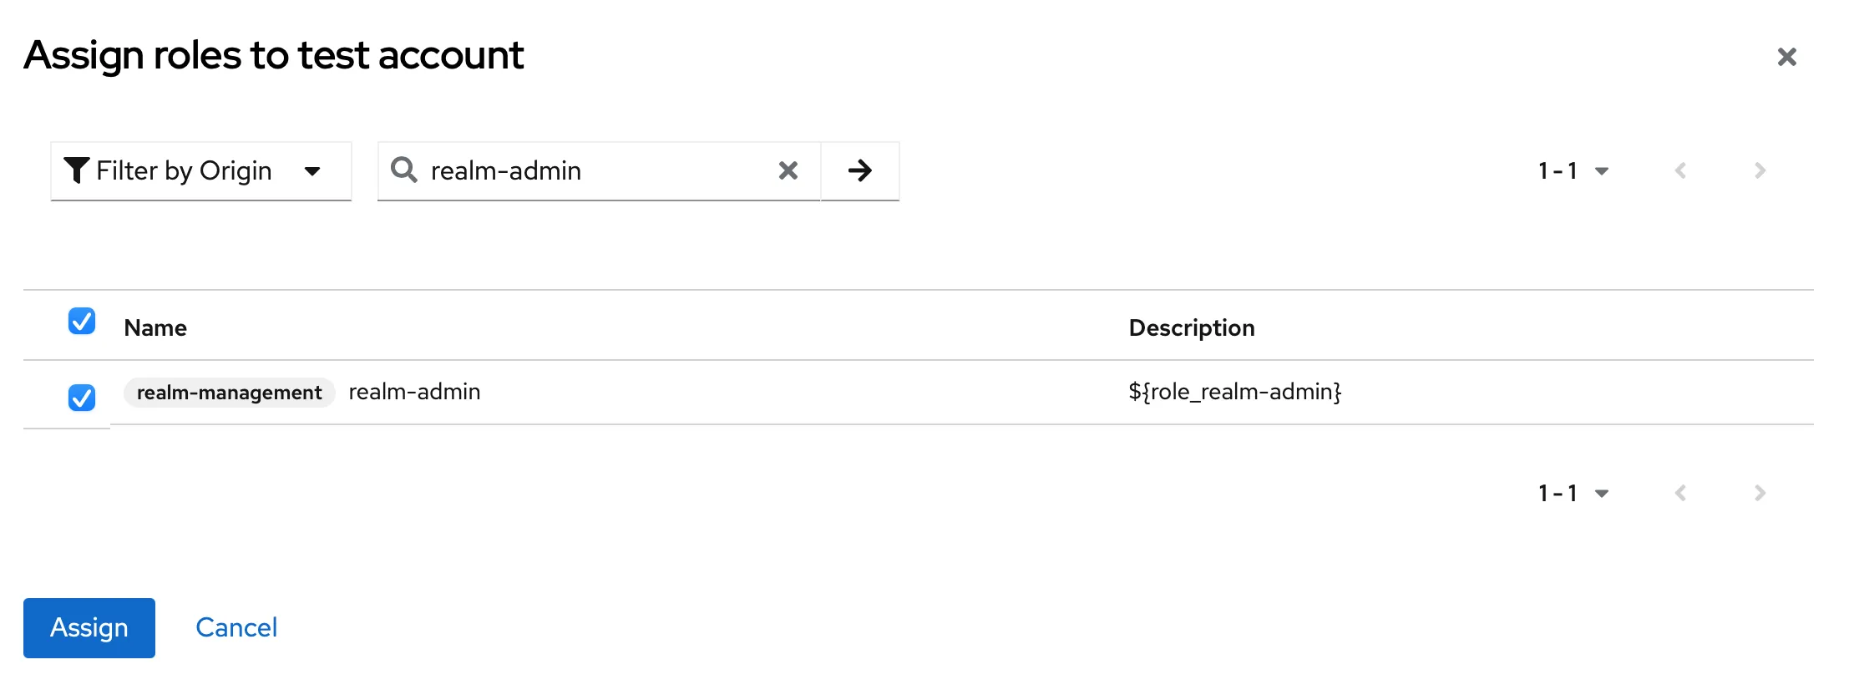The width and height of the screenshot is (1854, 695).
Task: Clear the realm-admin search text
Action: [x=788, y=170]
